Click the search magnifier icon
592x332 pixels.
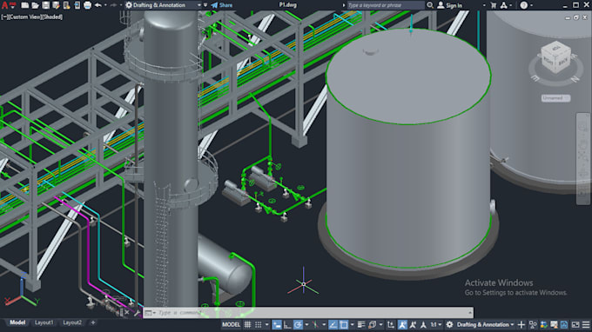click(x=430, y=5)
